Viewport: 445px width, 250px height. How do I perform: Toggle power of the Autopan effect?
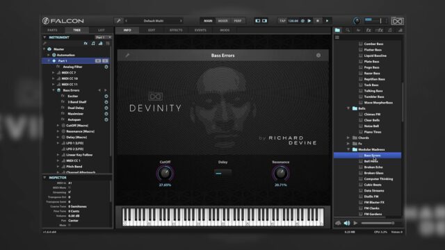(106, 119)
